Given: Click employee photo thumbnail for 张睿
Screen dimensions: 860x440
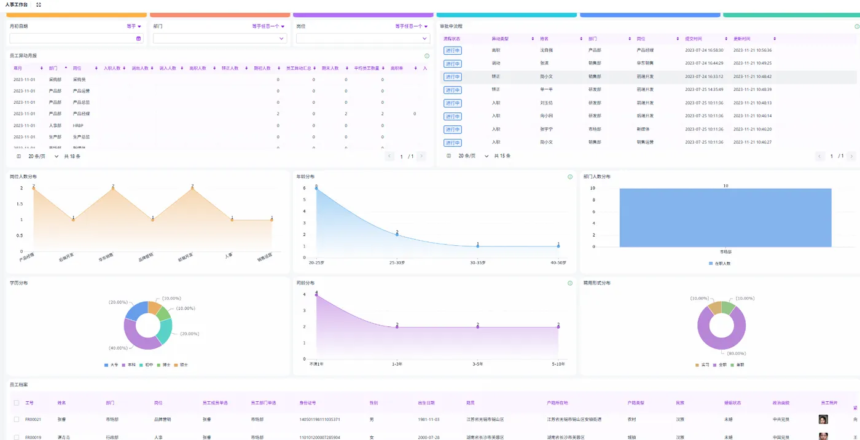Looking at the screenshot, I should coord(823,419).
